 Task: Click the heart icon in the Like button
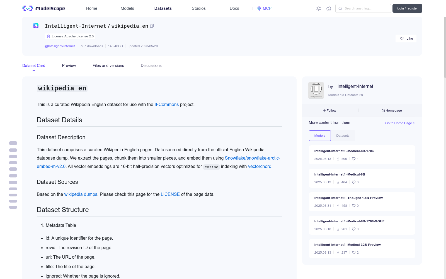[x=402, y=39]
